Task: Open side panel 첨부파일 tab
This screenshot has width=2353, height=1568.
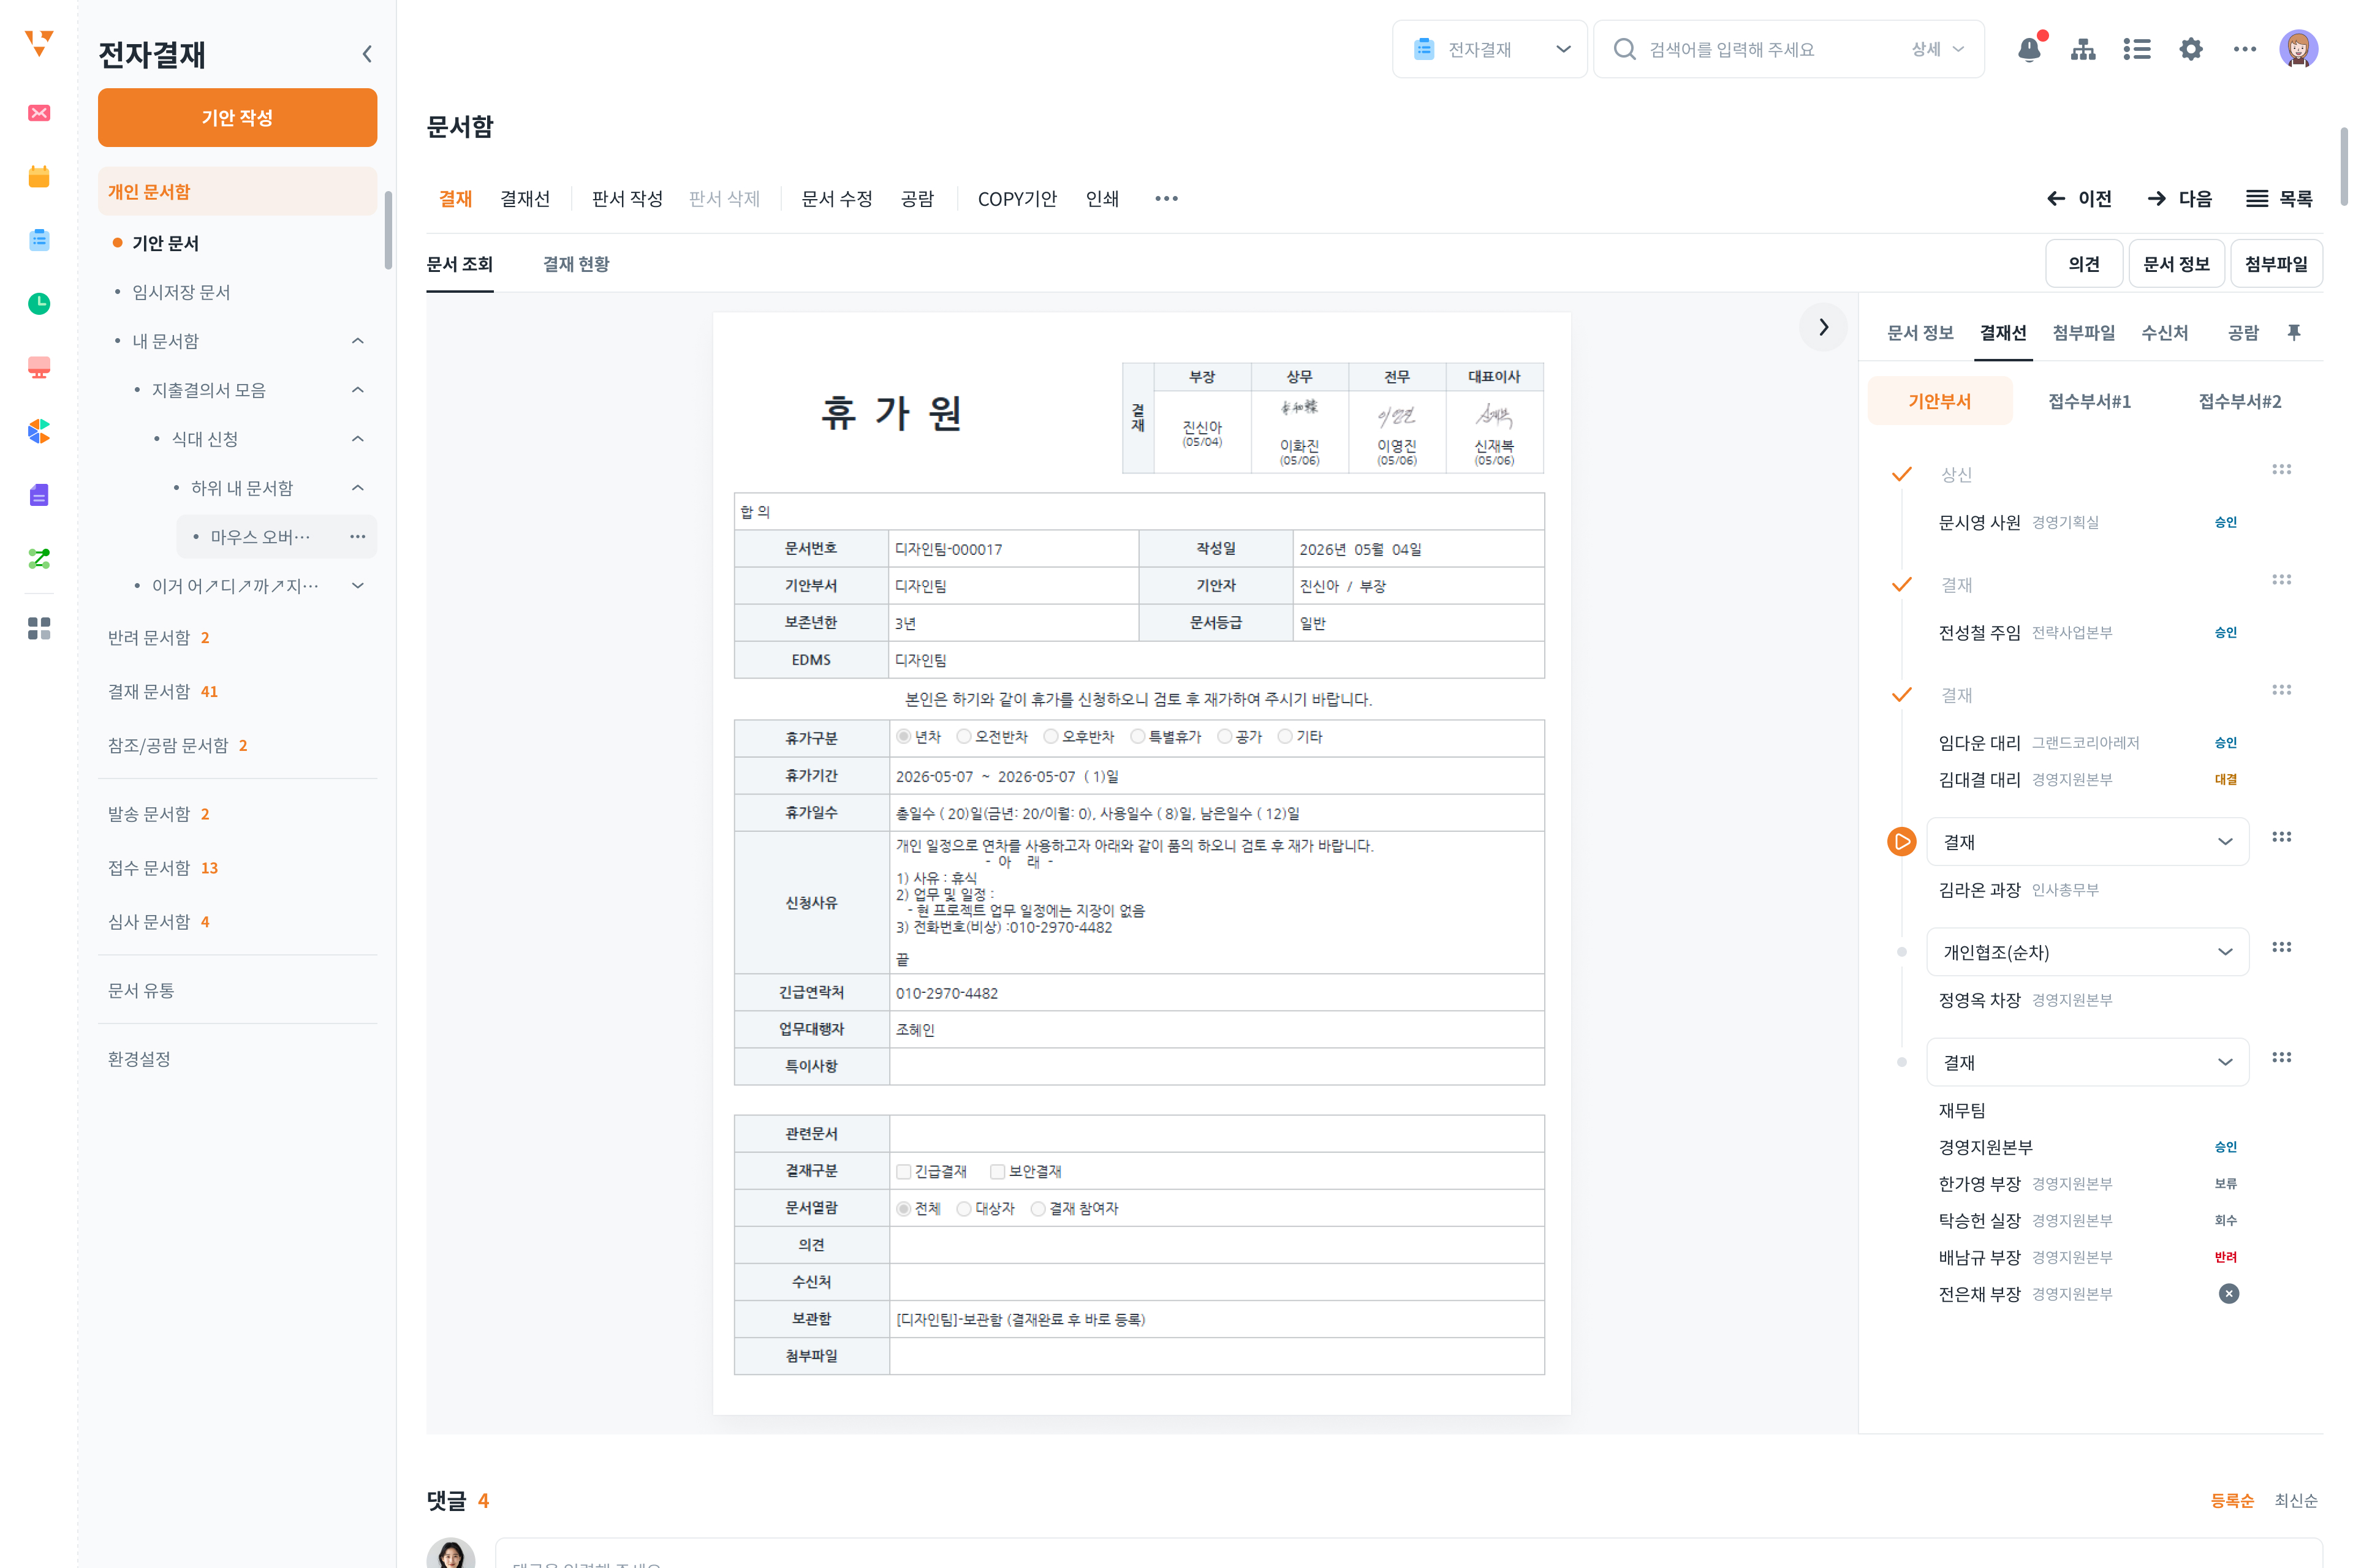Action: pos(2084,333)
